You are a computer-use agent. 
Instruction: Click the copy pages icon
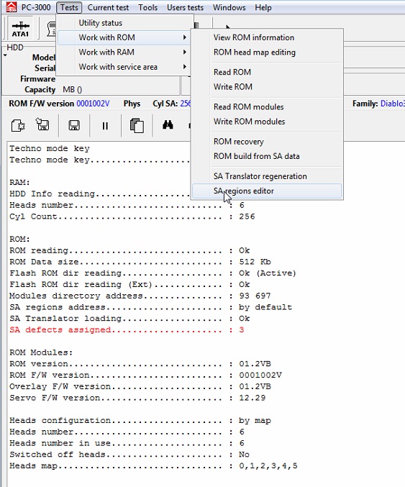coord(137,125)
